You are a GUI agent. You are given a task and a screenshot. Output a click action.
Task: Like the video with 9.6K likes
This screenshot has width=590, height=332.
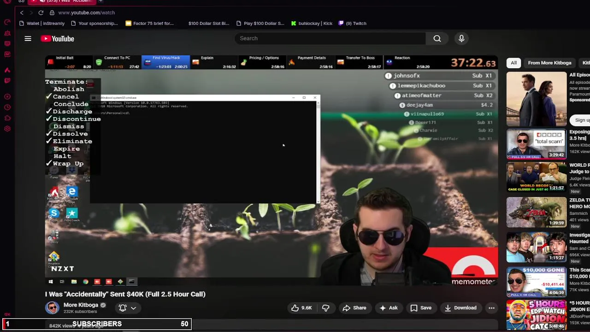click(301, 308)
